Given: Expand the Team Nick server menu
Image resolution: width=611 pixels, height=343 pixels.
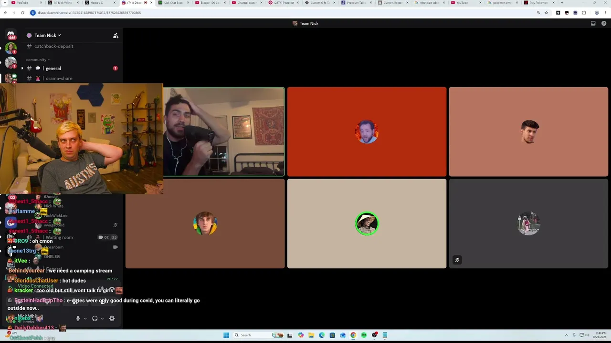Looking at the screenshot, I should coord(47,35).
